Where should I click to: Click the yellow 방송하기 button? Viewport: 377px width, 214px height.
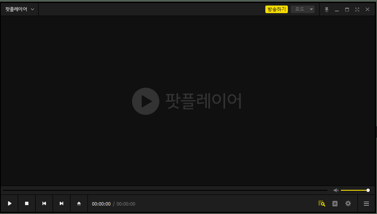276,9
